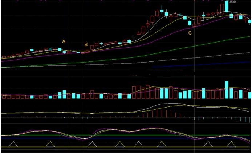The image size is (252, 153).
Task: Select the last cyan candlestick at right edge
Action: pyautogui.click(x=250, y=22)
